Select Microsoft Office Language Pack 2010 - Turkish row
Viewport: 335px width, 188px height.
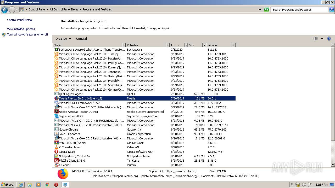point(144,54)
